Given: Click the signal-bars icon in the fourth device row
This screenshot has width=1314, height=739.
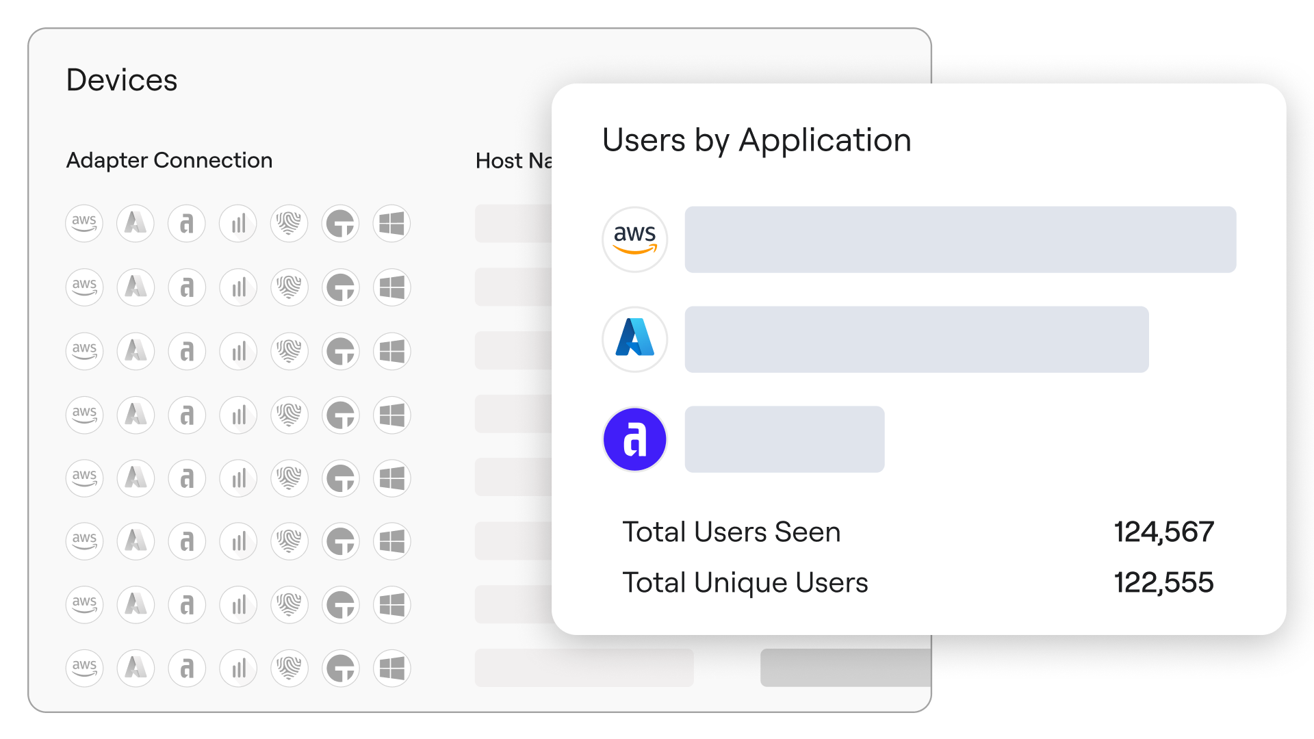Looking at the screenshot, I should [x=238, y=415].
